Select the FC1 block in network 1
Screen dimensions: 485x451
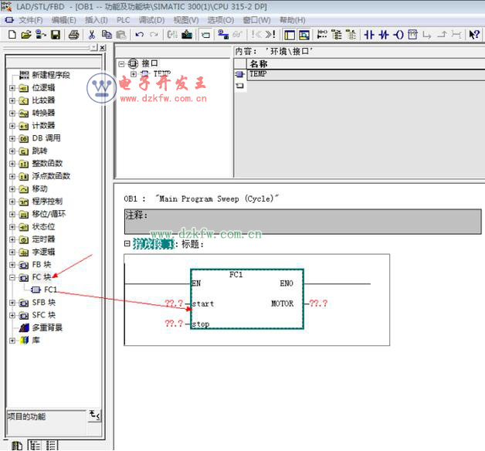(247, 299)
